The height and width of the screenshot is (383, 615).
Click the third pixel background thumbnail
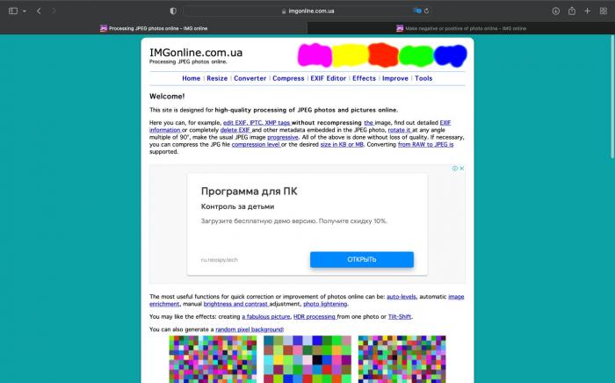(x=402, y=359)
